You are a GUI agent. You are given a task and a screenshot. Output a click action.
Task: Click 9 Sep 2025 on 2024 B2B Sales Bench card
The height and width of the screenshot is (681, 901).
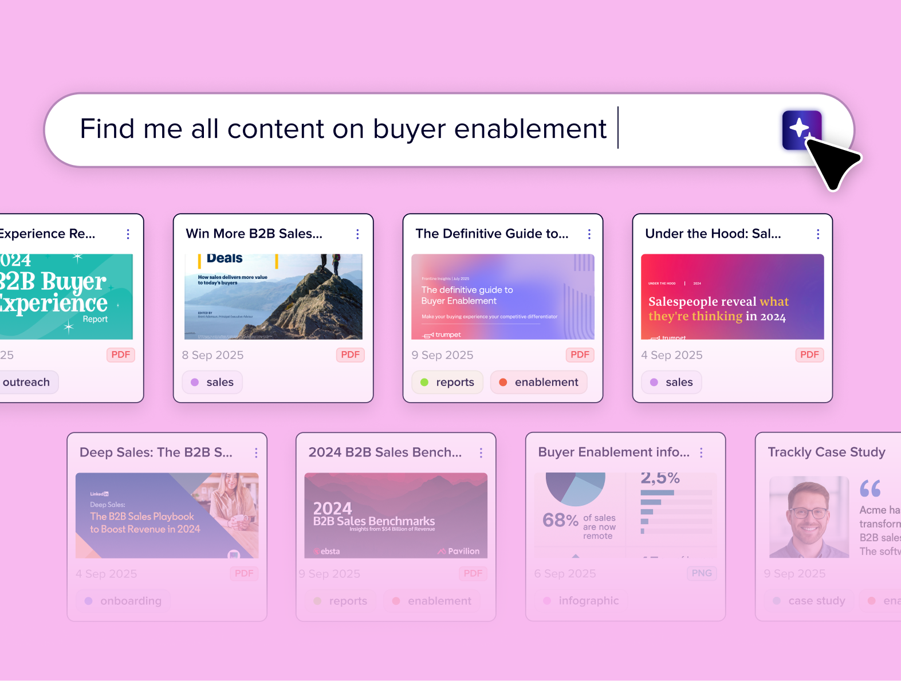[330, 573]
